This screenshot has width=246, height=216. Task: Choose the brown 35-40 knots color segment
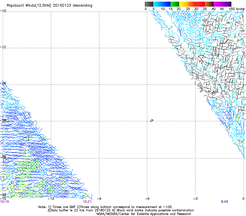click(x=209, y=4)
